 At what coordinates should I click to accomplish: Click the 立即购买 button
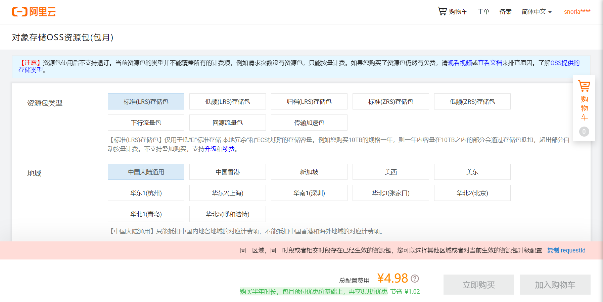(479, 285)
